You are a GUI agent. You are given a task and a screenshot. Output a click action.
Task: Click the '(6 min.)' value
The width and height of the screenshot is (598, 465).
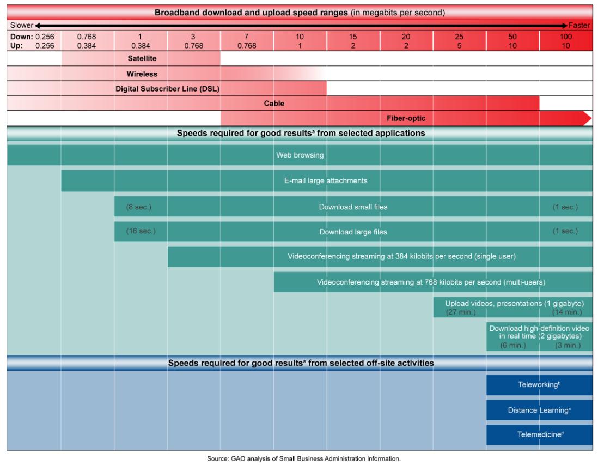[513, 346]
